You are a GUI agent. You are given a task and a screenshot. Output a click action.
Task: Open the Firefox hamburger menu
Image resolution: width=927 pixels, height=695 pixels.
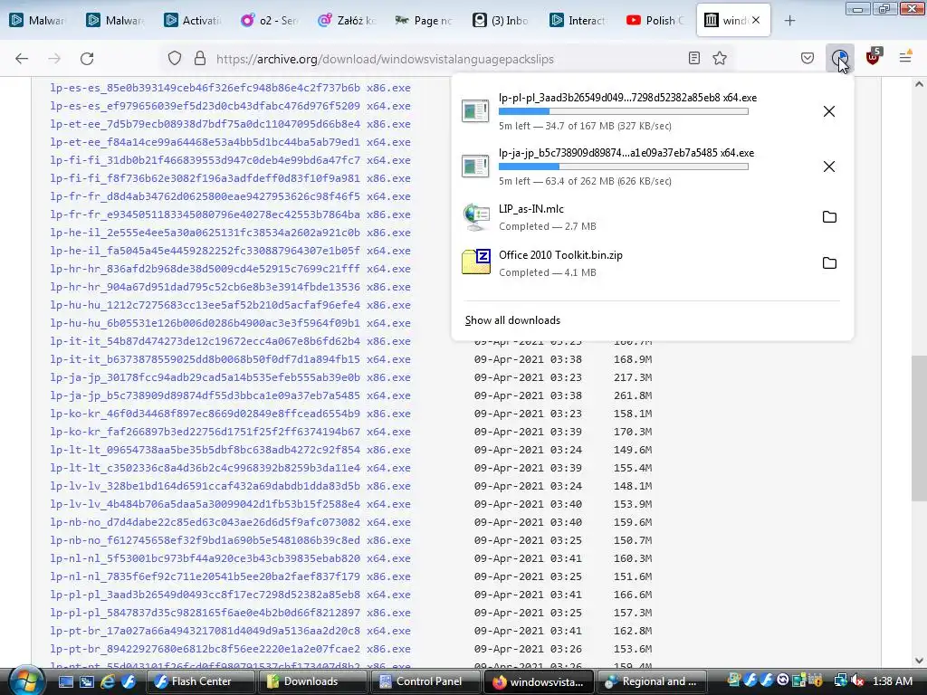(x=905, y=57)
